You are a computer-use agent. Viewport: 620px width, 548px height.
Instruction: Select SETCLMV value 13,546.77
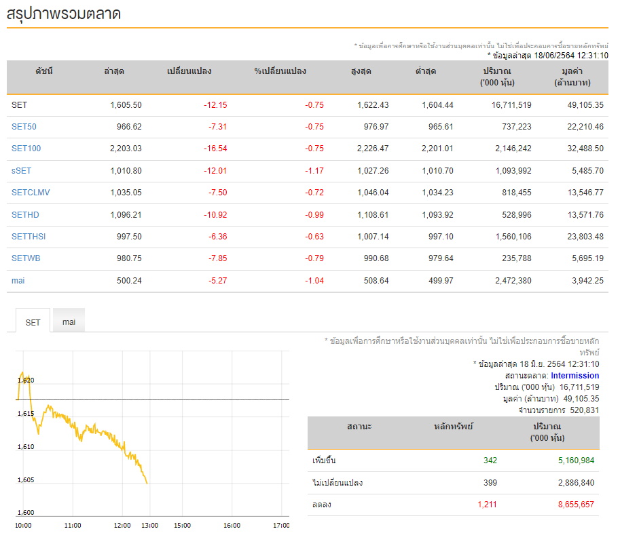pos(585,192)
